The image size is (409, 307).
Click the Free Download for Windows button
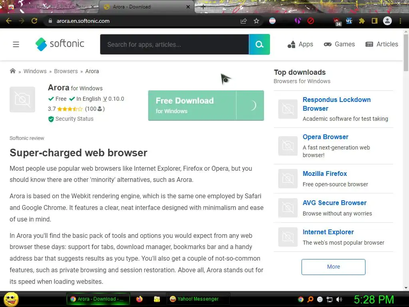click(206, 106)
